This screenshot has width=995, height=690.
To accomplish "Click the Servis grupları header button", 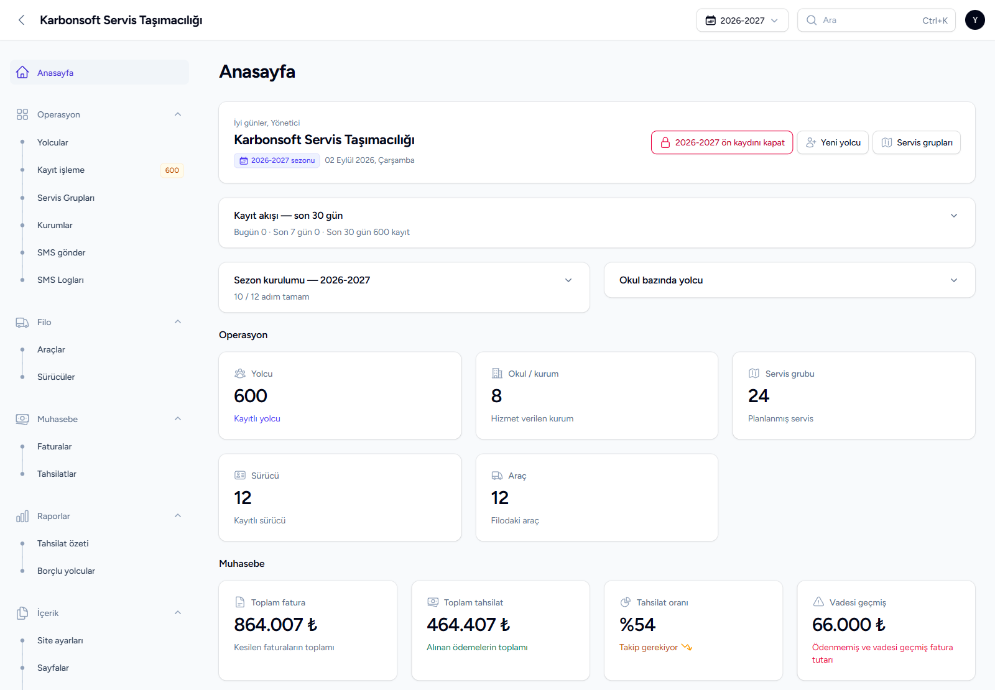I will 917,142.
